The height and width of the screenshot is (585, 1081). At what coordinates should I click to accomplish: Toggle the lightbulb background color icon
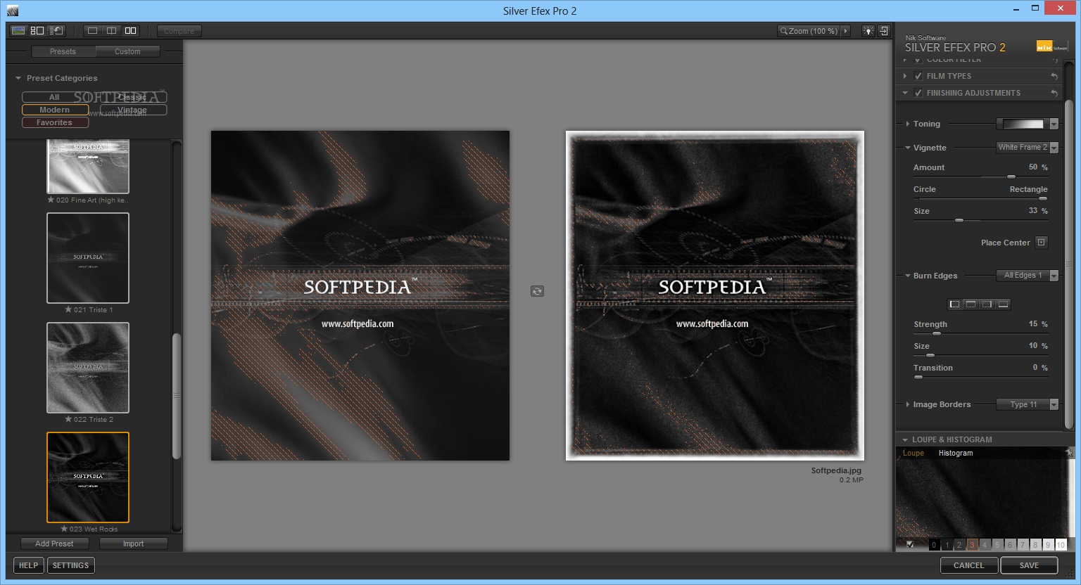pyautogui.click(x=868, y=31)
